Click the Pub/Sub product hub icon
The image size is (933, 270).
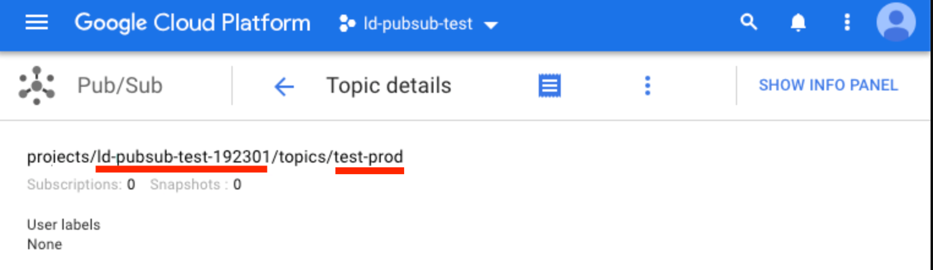click(x=37, y=86)
